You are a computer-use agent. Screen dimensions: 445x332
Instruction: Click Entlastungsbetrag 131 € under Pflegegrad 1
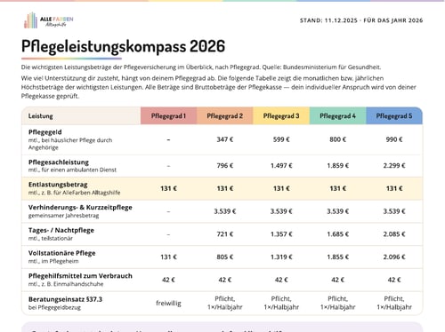click(168, 188)
